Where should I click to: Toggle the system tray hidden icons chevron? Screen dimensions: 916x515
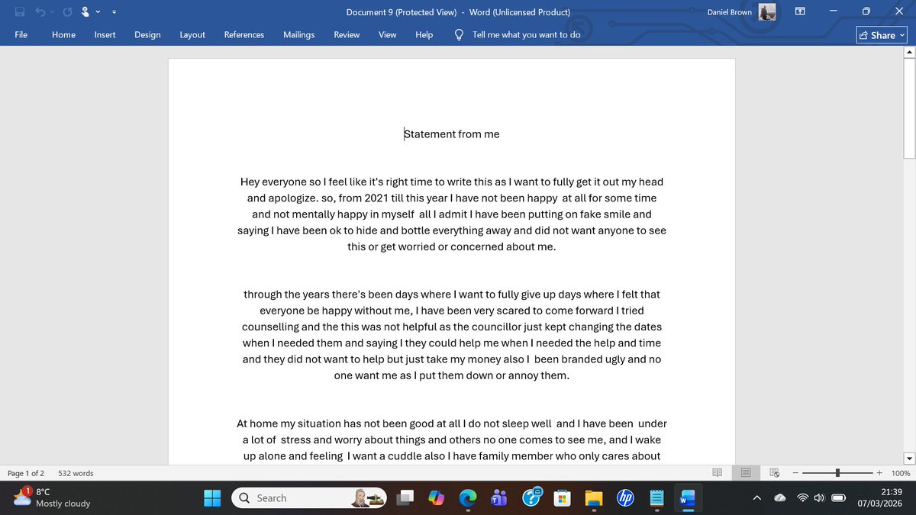coord(756,498)
